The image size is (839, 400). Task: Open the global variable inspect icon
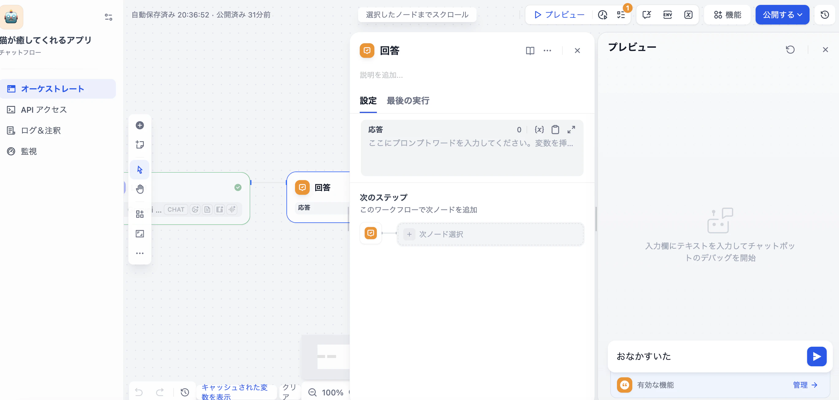(688, 15)
